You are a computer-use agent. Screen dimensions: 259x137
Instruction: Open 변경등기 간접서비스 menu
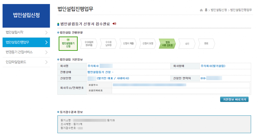26,52
